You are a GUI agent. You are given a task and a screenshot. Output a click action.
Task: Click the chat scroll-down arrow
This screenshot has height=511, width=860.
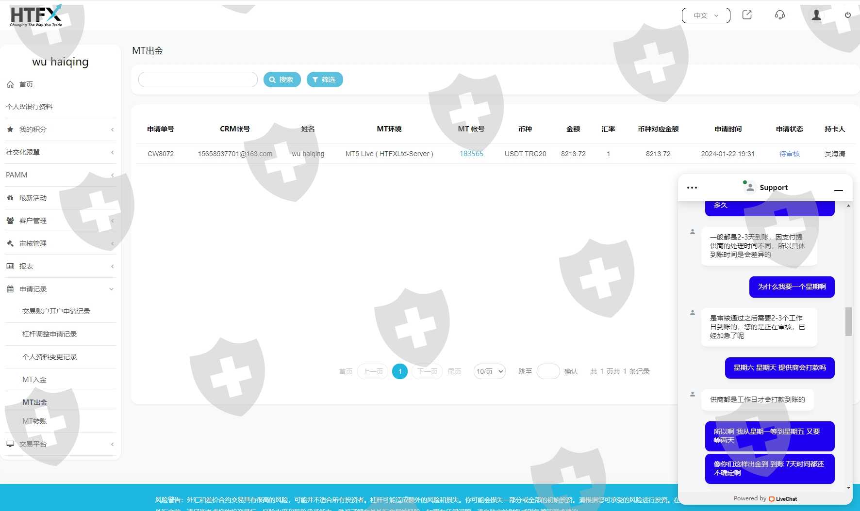[848, 487]
